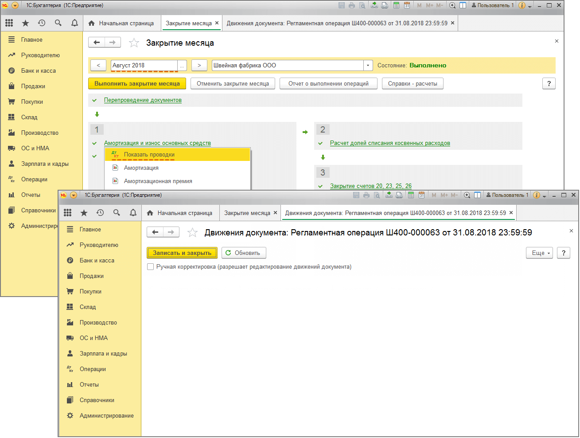Open Зарплата и кадры in front window sidebar

tap(103, 354)
